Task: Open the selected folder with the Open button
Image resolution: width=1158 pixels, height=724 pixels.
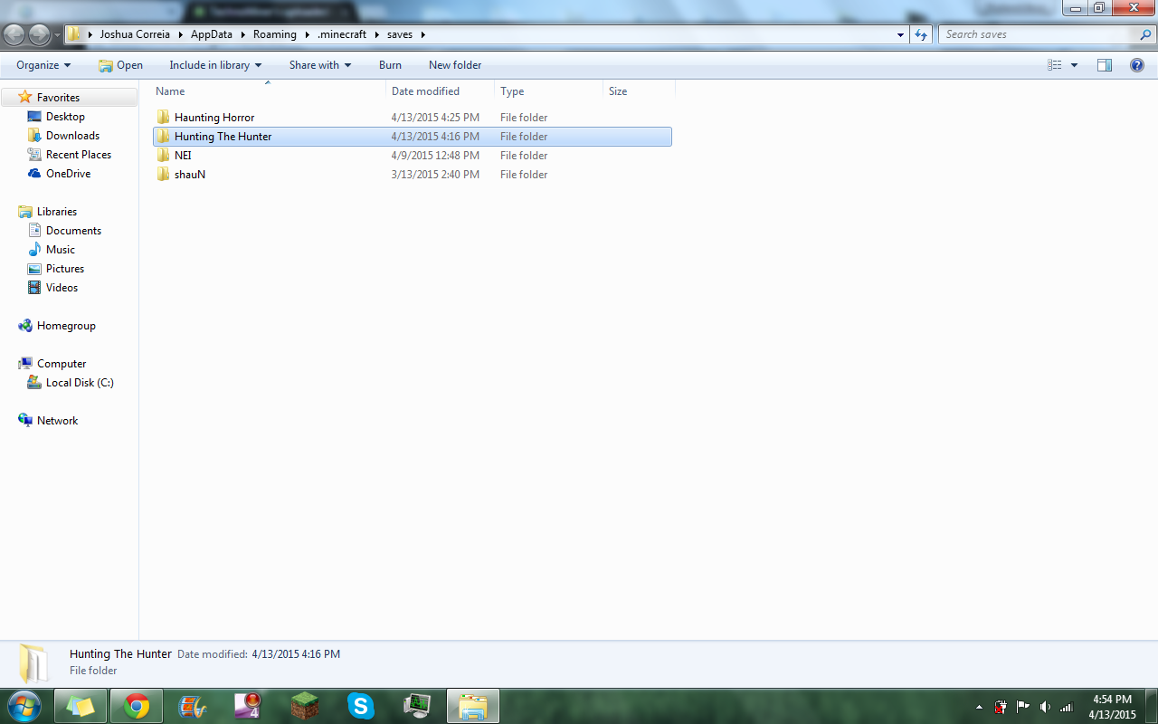Action: tap(121, 65)
